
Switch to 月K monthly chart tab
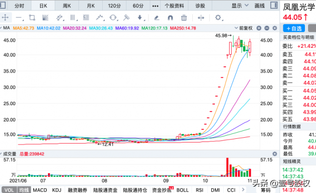pyautogui.click(x=91, y=6)
